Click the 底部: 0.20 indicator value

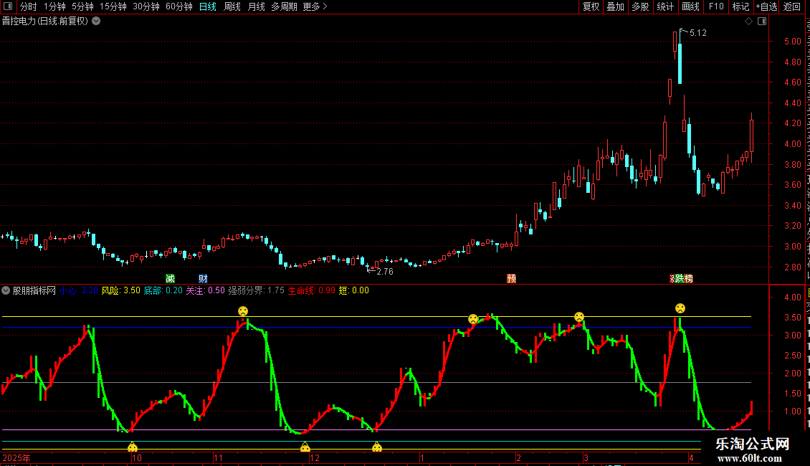pos(163,290)
